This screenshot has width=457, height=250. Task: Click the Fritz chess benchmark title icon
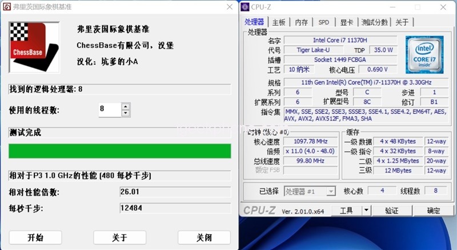(x=5, y=6)
